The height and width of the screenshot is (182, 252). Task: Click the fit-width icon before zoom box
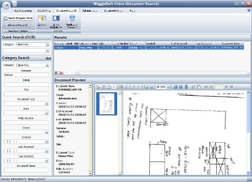click(x=151, y=87)
